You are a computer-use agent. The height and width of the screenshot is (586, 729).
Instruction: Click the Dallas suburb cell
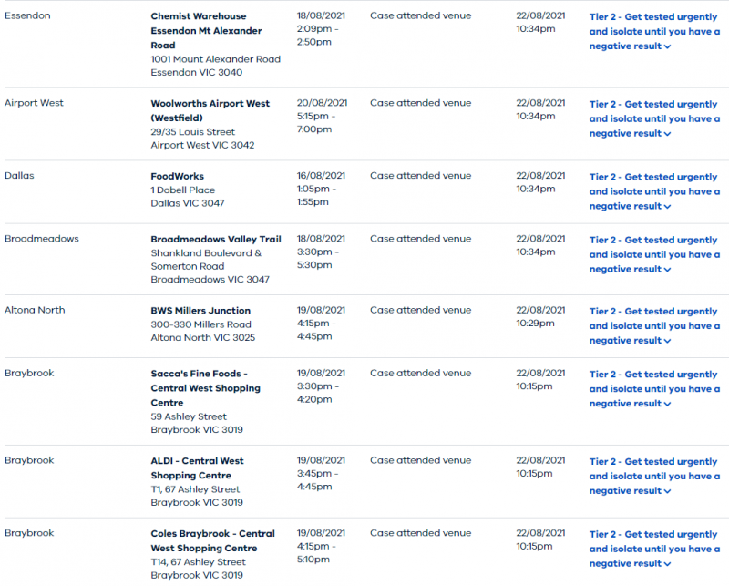point(19,176)
